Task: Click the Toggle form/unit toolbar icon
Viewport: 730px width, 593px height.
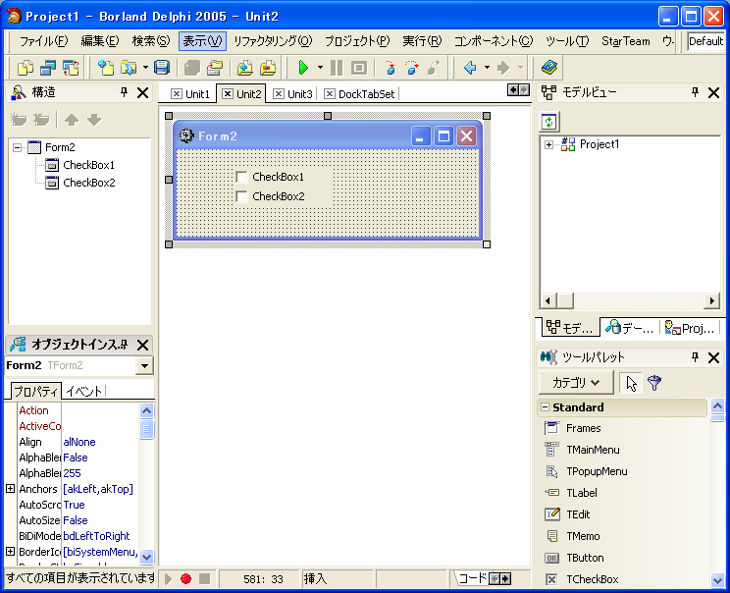Action: tap(71, 68)
